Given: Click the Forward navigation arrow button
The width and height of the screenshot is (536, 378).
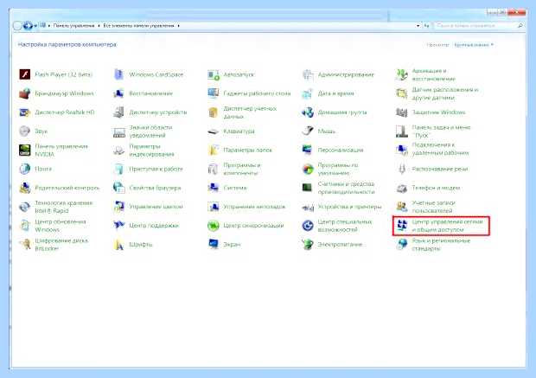Looking at the screenshot, I should 28,26.
